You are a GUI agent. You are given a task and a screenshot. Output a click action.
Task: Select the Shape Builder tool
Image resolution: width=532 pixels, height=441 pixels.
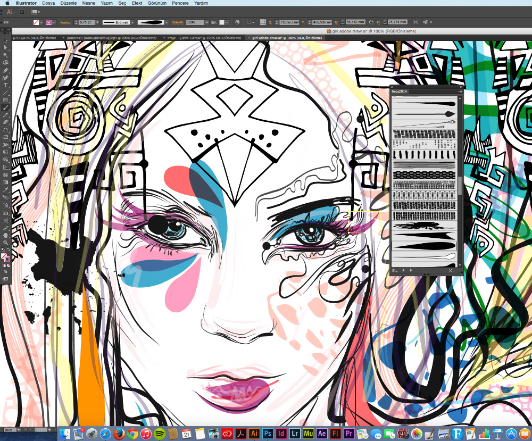5,160
